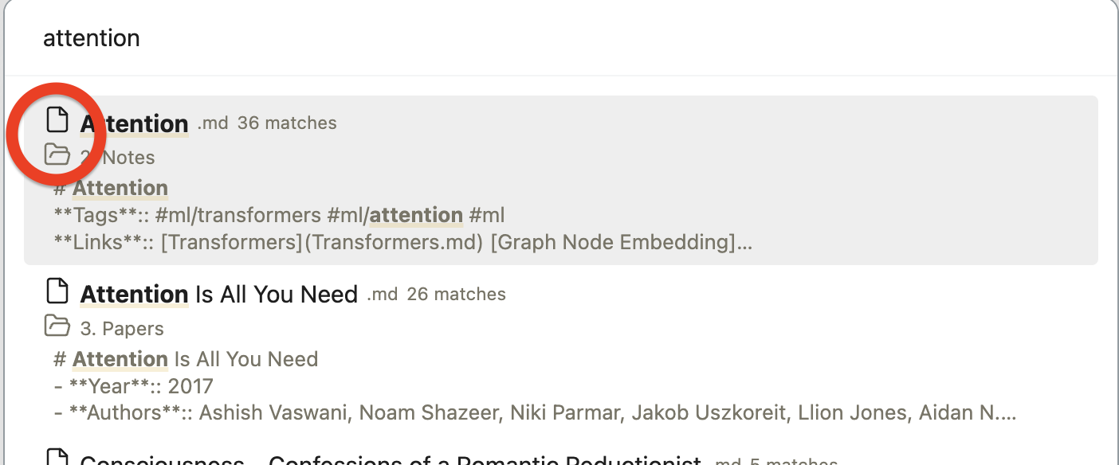Click the Year 2017 preview line

point(133,385)
